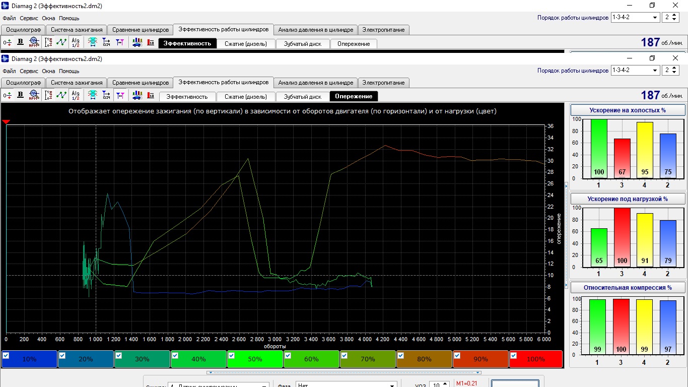
Task: Open the Анализ давления в цилиндре tab, front window
Action: coord(316,83)
